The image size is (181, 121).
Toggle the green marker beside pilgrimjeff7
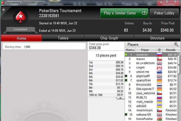click(126, 76)
